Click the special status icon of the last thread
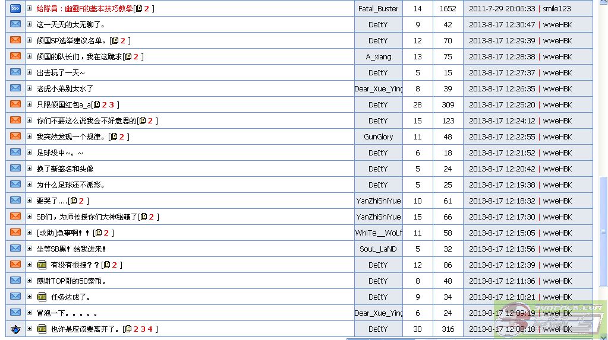 coord(15,329)
